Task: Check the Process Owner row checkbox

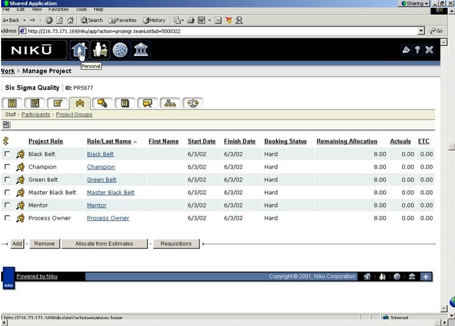Action: coord(7,218)
